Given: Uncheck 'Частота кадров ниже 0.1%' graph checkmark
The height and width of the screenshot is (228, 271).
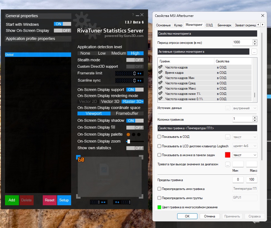Looking at the screenshot, I should 160,98.
